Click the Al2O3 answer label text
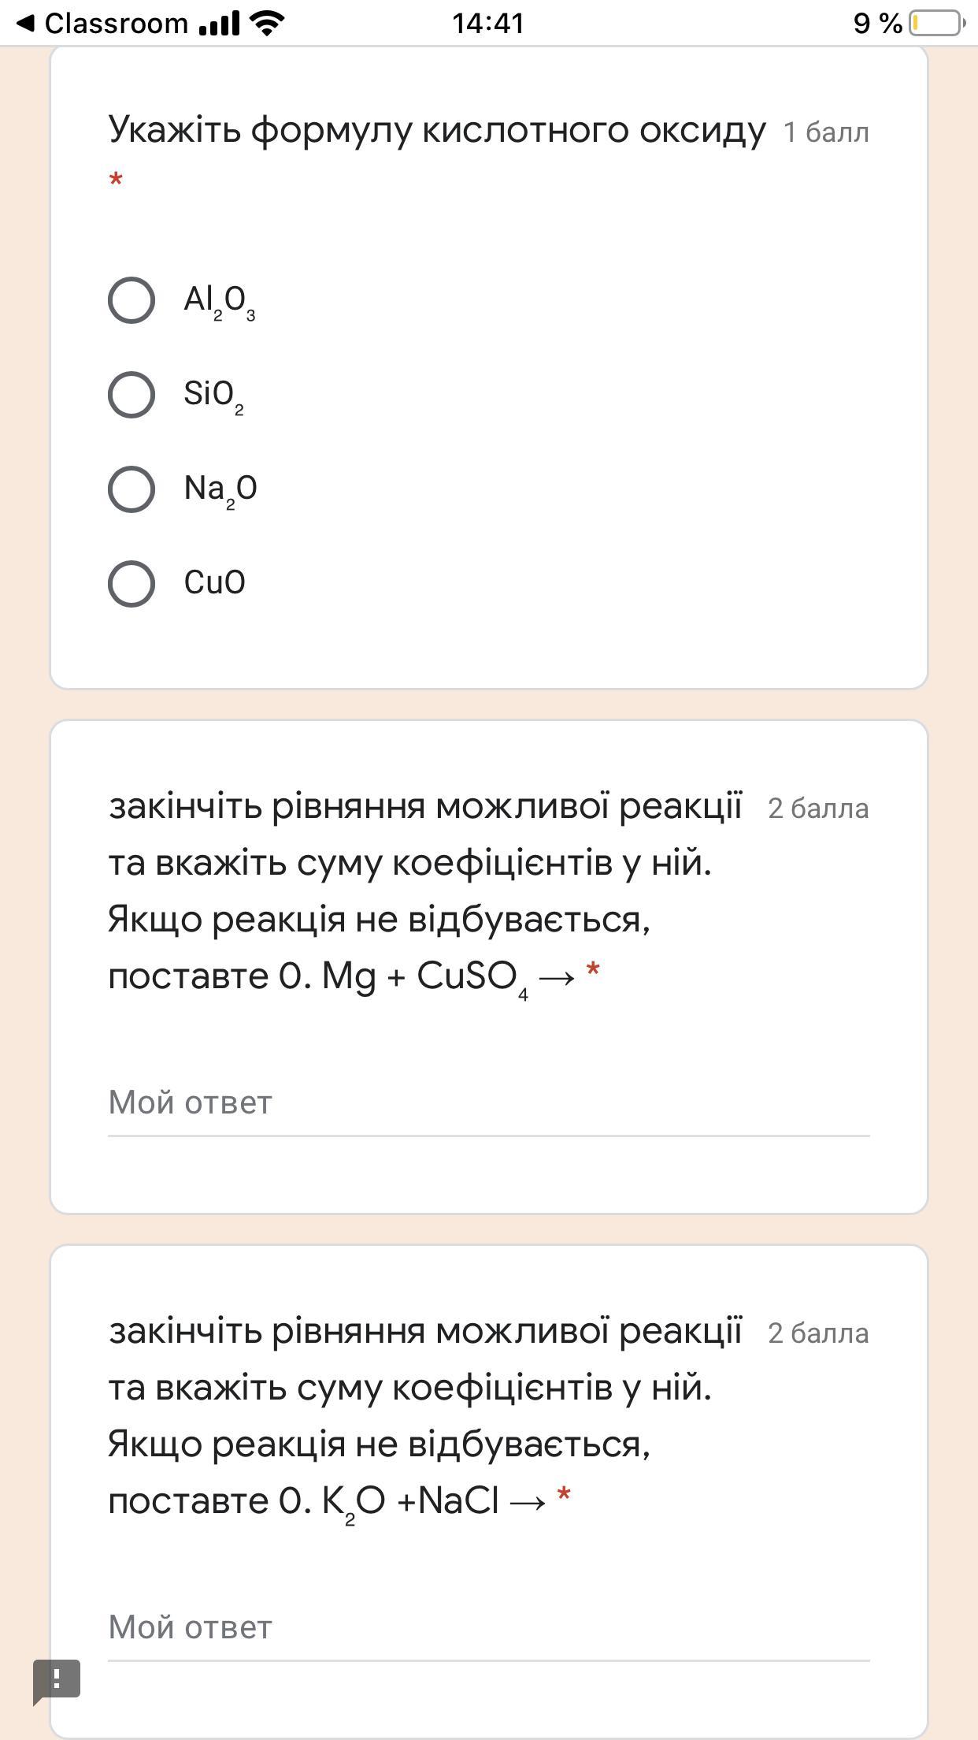 coord(219,301)
